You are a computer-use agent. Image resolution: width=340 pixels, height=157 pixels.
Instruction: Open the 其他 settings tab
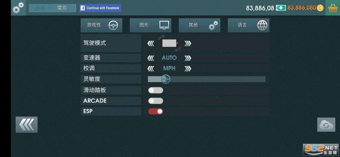pyautogui.click(x=199, y=25)
